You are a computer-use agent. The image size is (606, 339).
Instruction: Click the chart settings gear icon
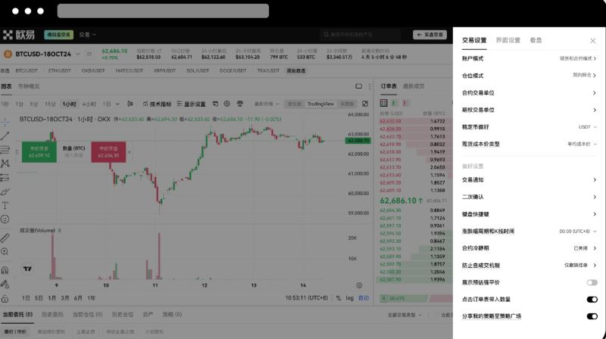[x=226, y=104]
